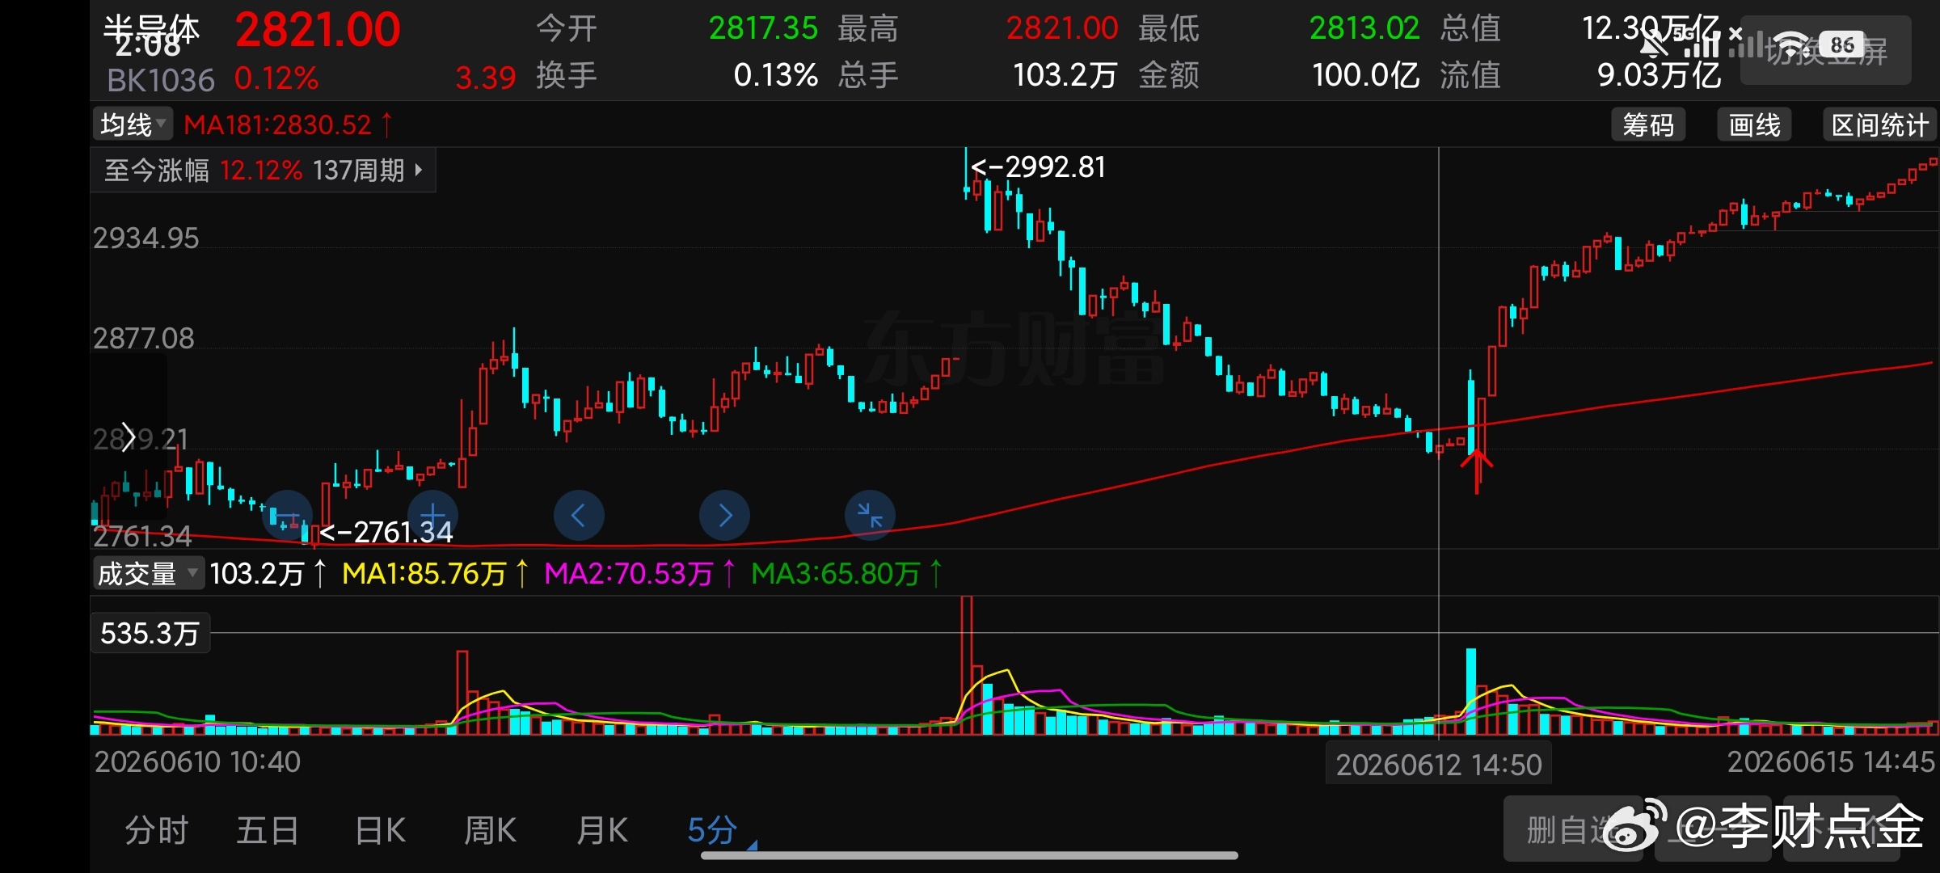Switch to 五日 five-day tab
Image resolution: width=1940 pixels, height=873 pixels.
point(268,830)
